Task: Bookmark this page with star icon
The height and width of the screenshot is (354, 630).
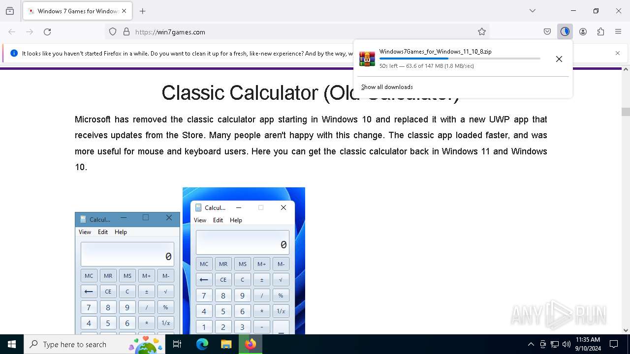Action: tap(482, 31)
